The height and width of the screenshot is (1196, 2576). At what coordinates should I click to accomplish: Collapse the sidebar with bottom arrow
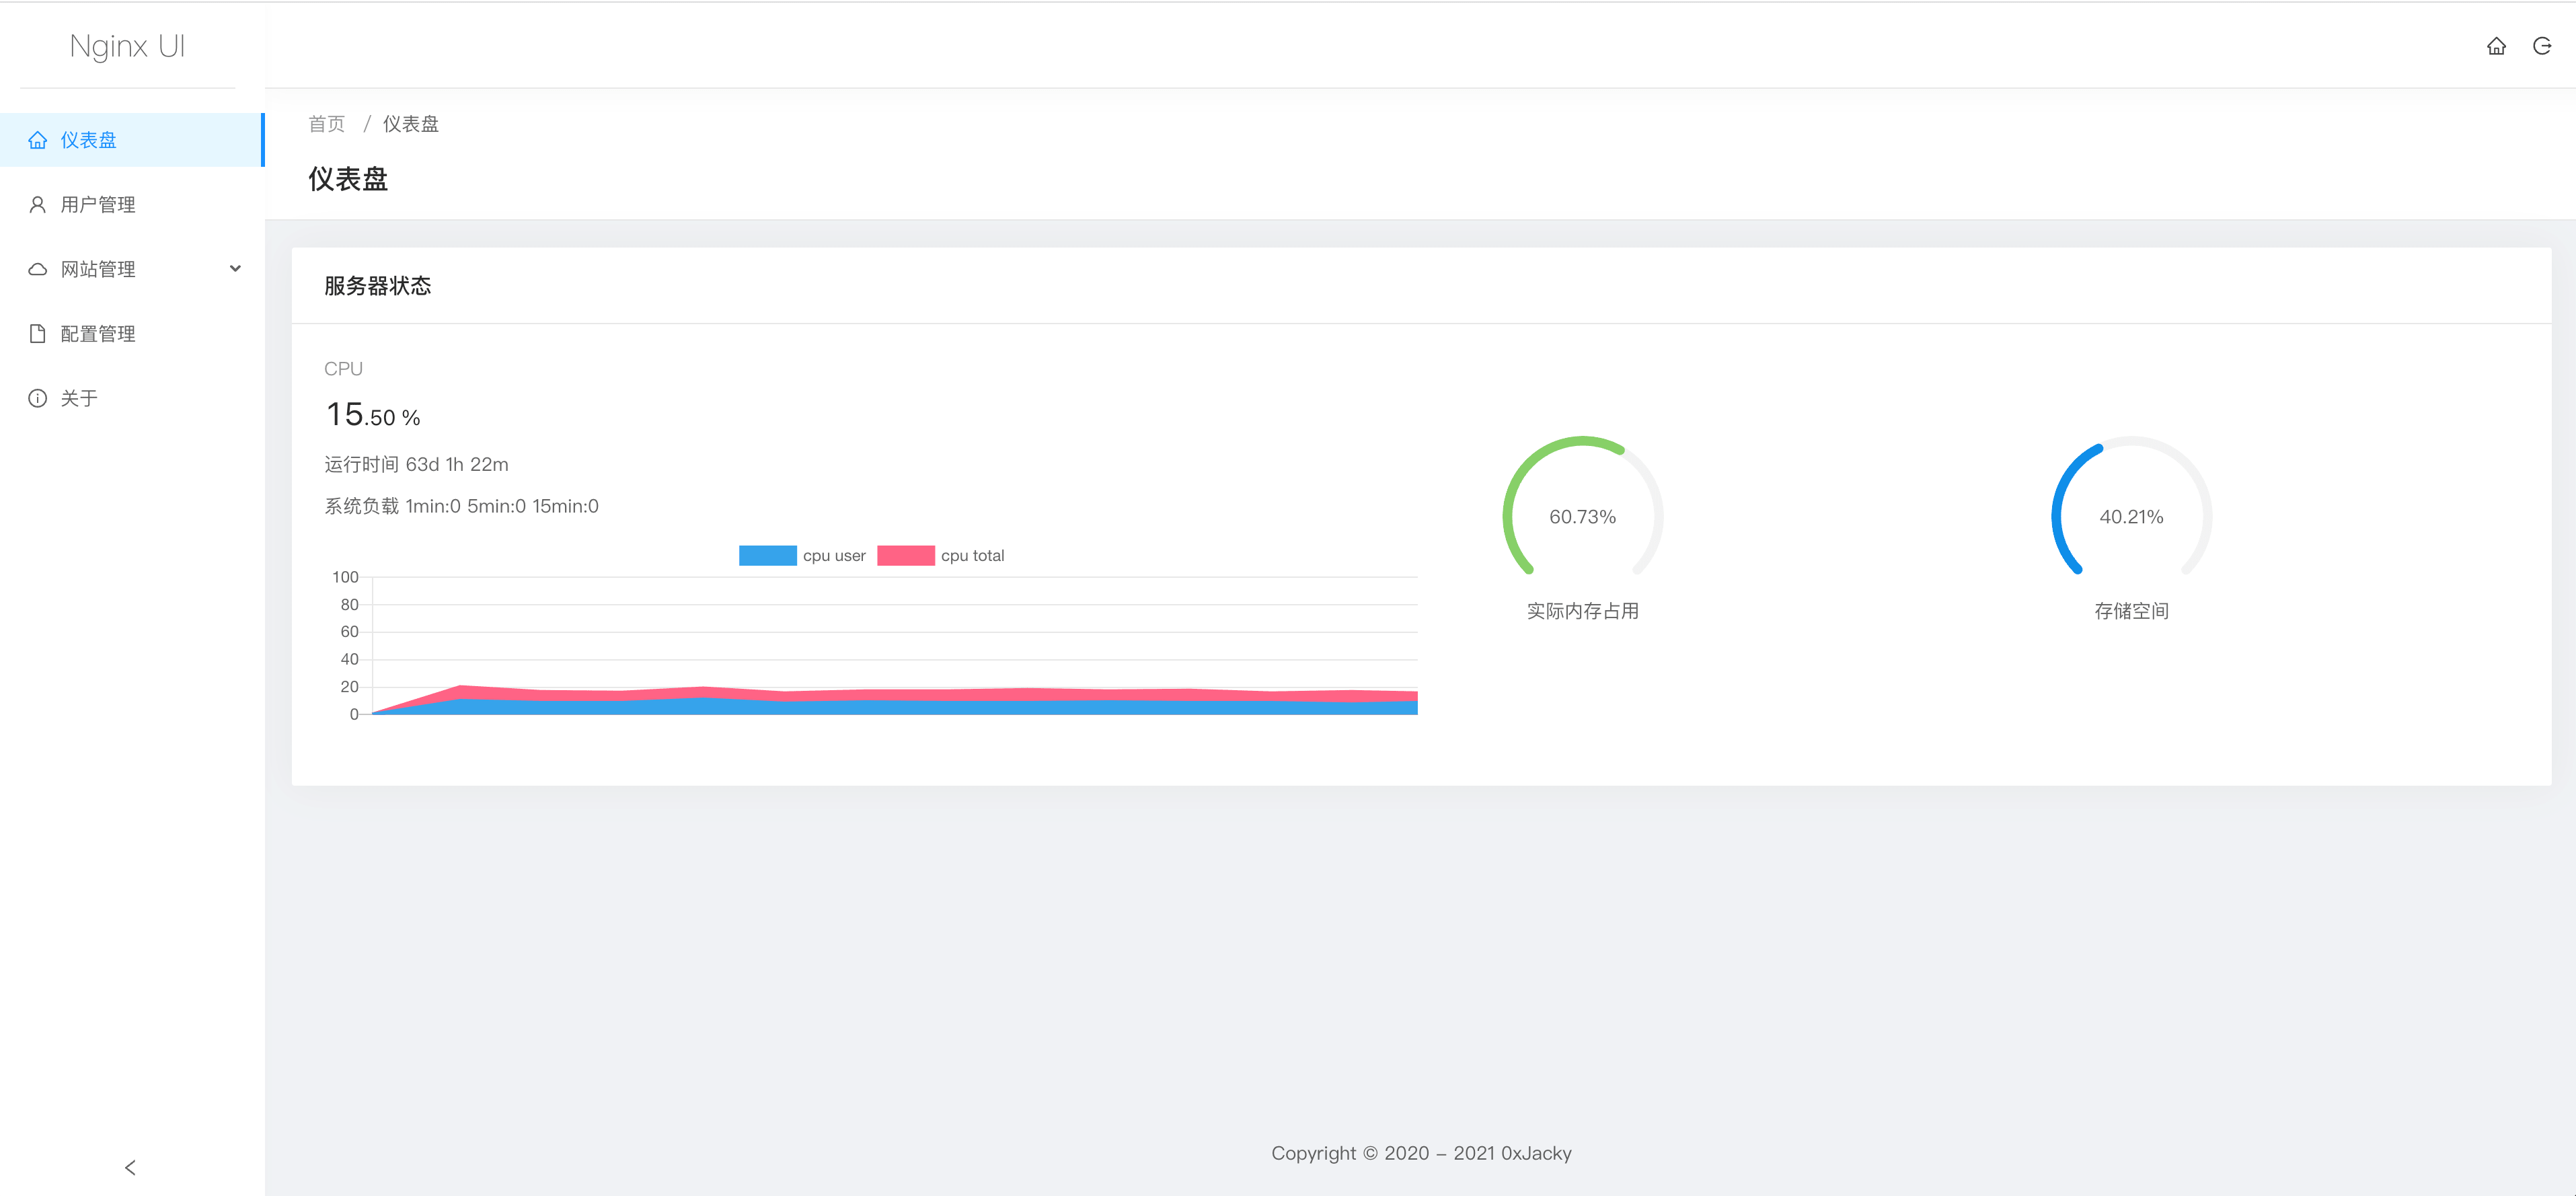point(130,1167)
